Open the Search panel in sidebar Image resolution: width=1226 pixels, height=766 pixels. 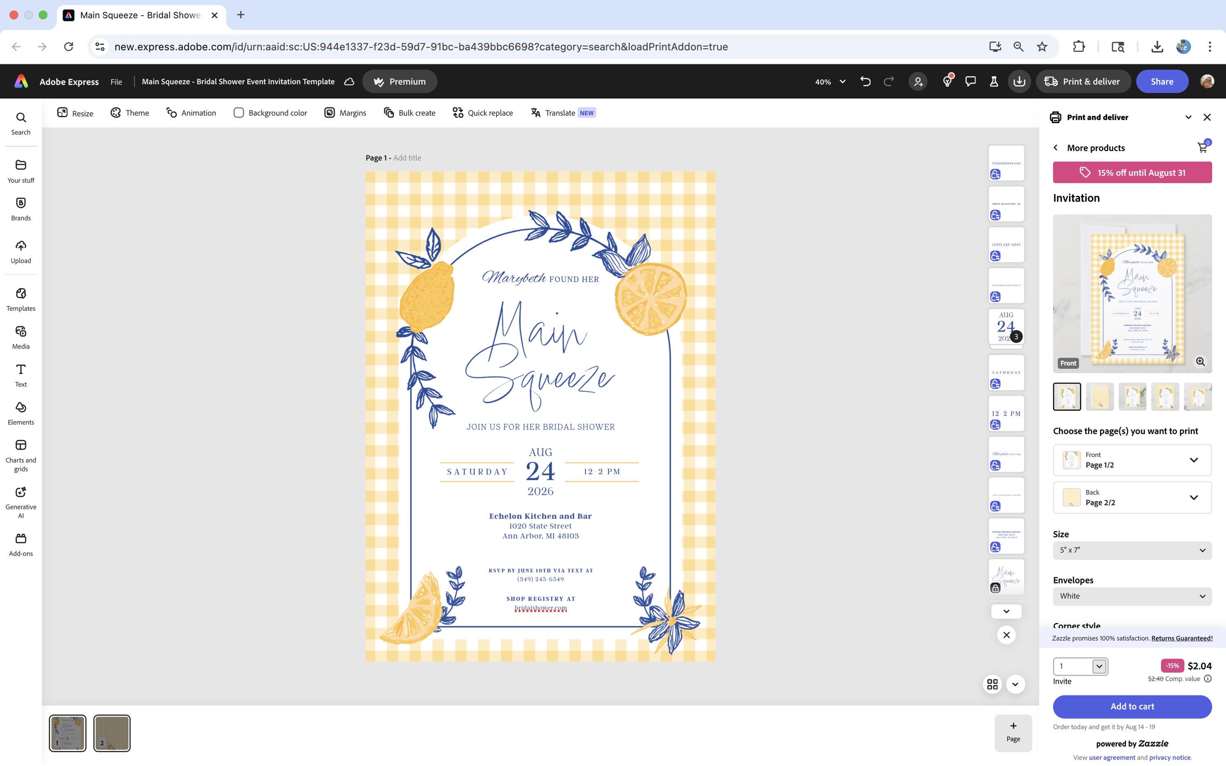(x=21, y=124)
